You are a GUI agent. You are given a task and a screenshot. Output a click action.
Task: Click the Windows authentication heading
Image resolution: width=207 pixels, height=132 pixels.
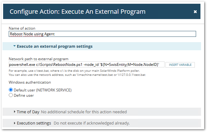pos(30,83)
